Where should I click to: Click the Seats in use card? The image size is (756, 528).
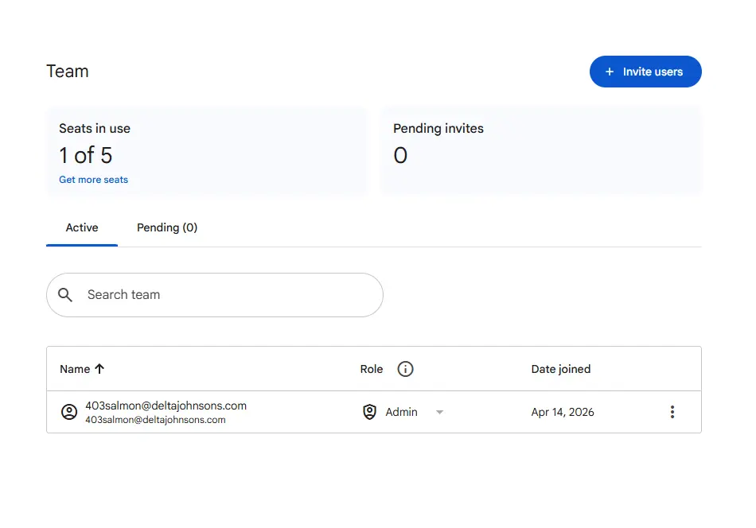[206, 151]
